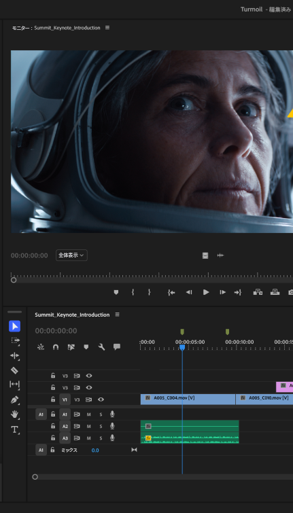Click the blue timeline playhead head
The width and height of the screenshot is (293, 513).
coord(182,347)
